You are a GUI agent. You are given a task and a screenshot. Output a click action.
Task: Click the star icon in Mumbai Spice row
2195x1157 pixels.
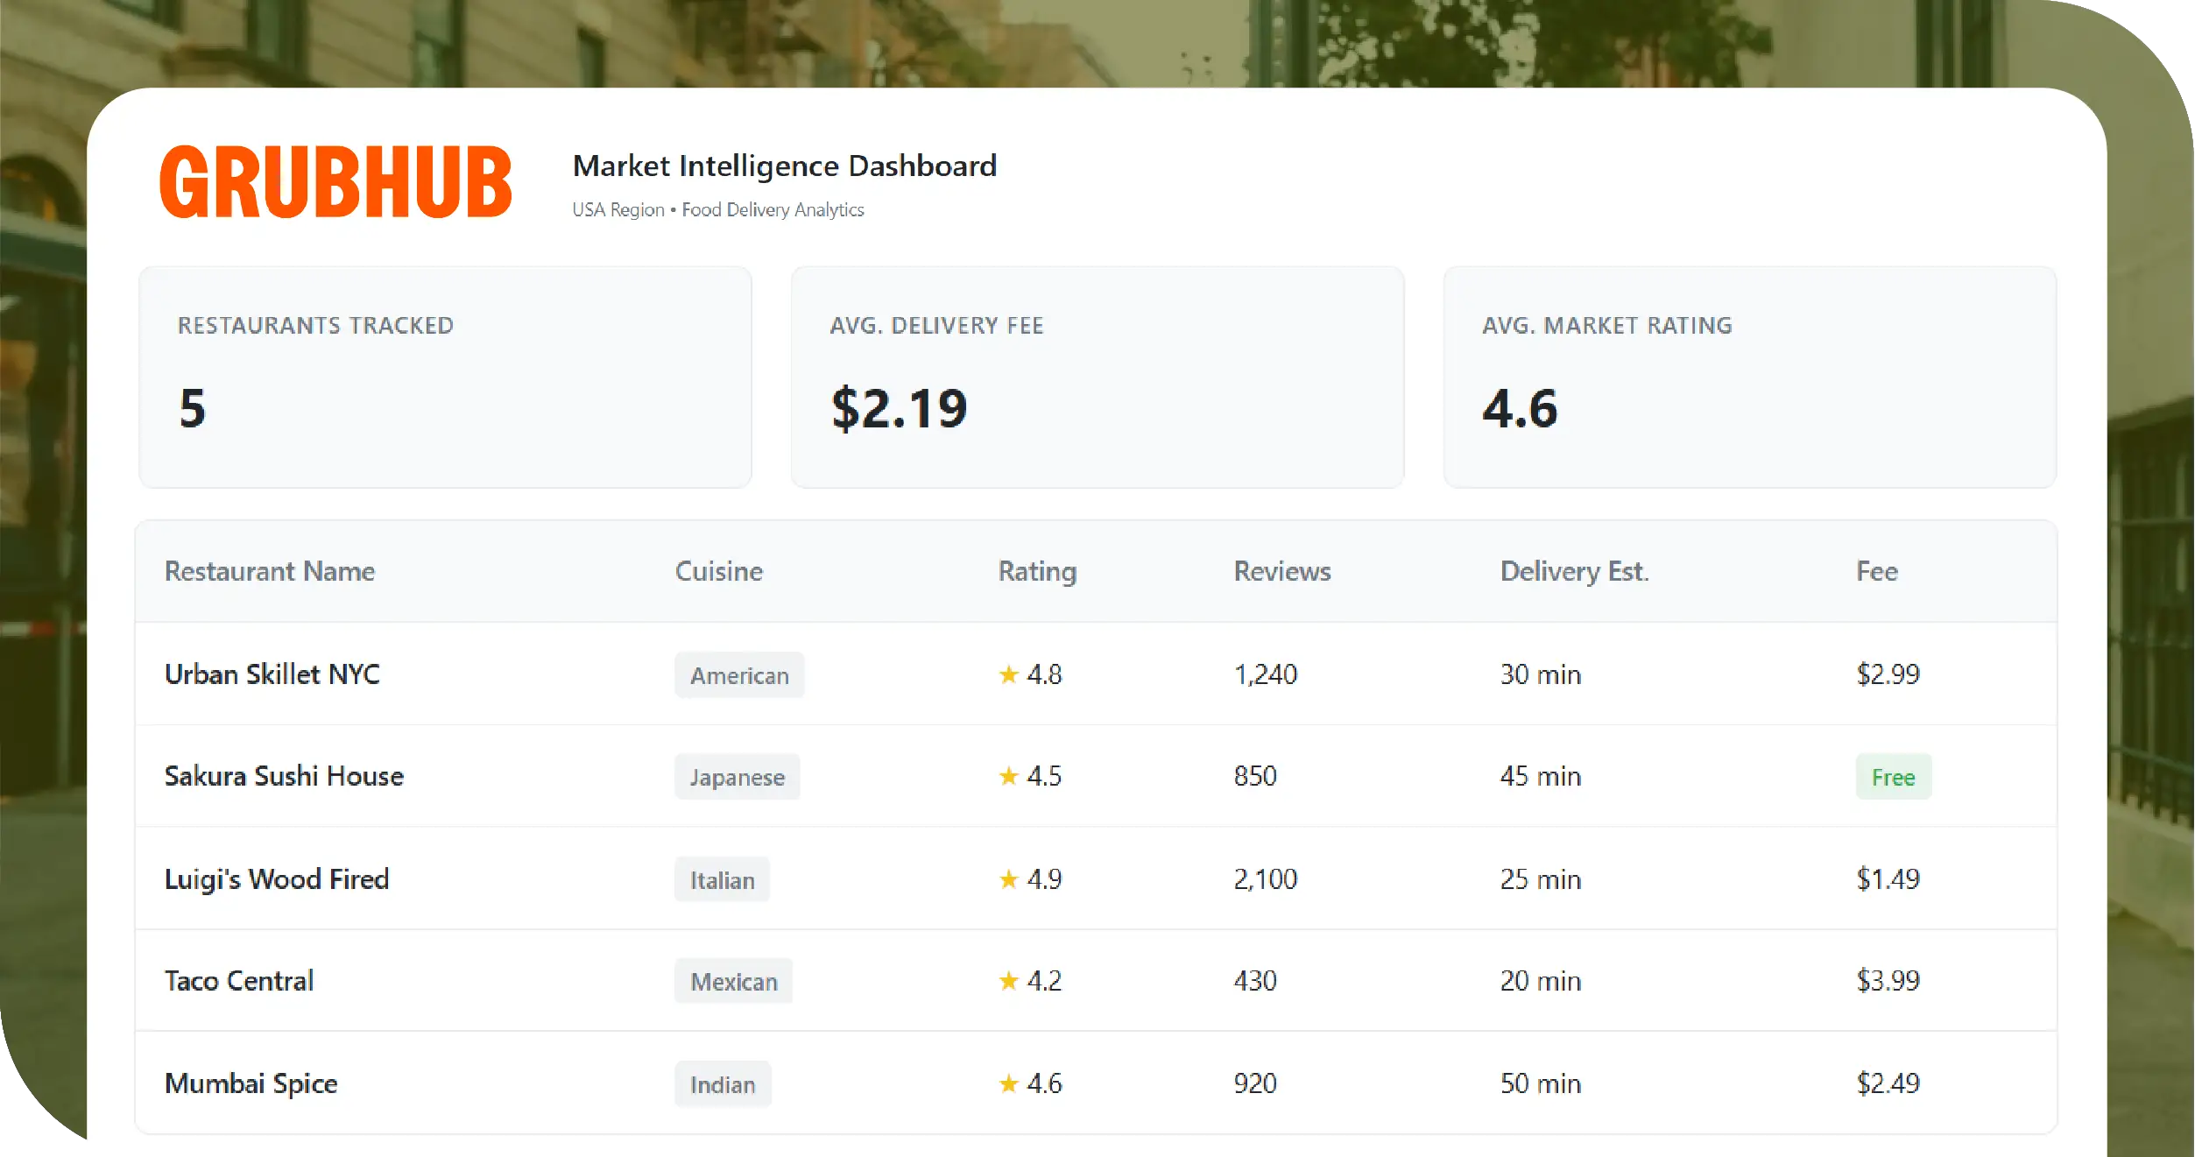coord(1009,1084)
